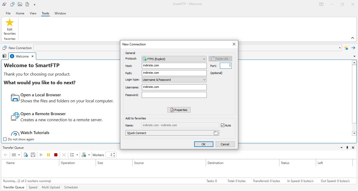The image size is (358, 191).
Task: Click the new connection icon in the title bar
Action: (12, 4)
